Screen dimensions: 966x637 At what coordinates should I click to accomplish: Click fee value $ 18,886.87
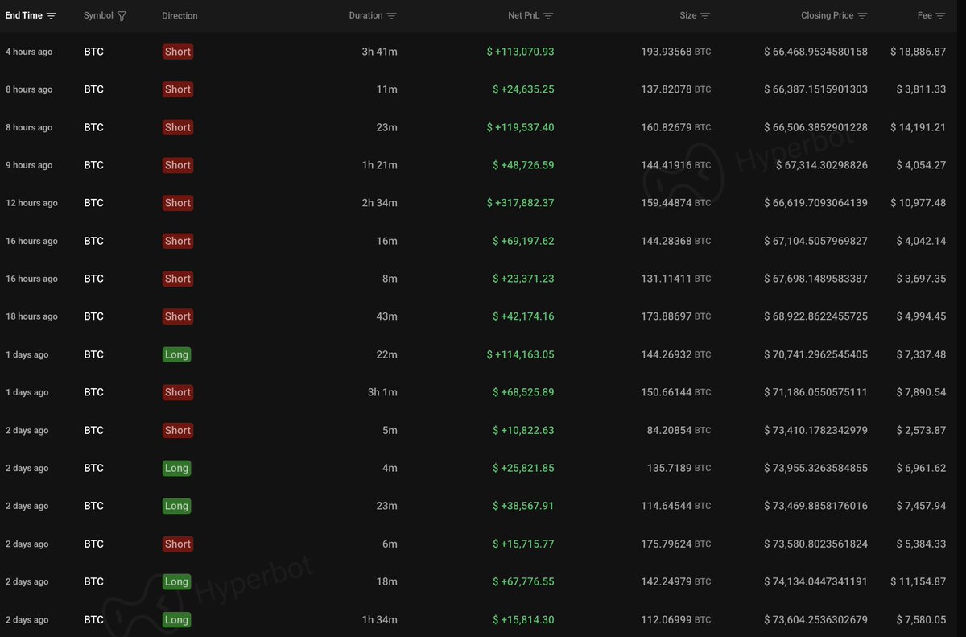[919, 52]
